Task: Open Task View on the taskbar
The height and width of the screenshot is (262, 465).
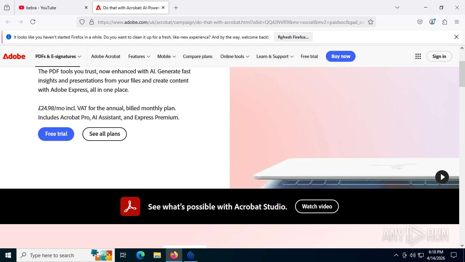Action: click(123, 255)
